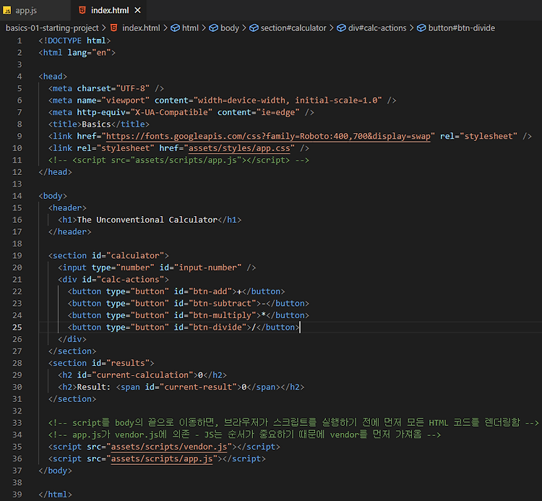Click the Korean comment on line 33

293,423
